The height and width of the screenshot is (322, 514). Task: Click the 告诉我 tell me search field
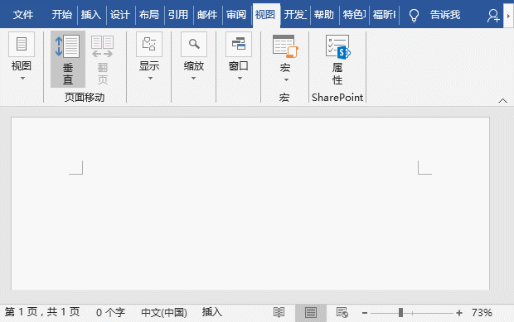point(445,14)
